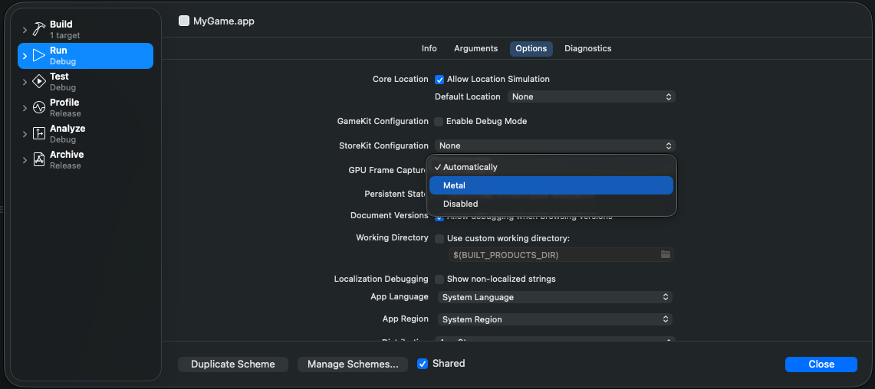Click the Archive box icon
The width and height of the screenshot is (875, 389).
tap(39, 160)
